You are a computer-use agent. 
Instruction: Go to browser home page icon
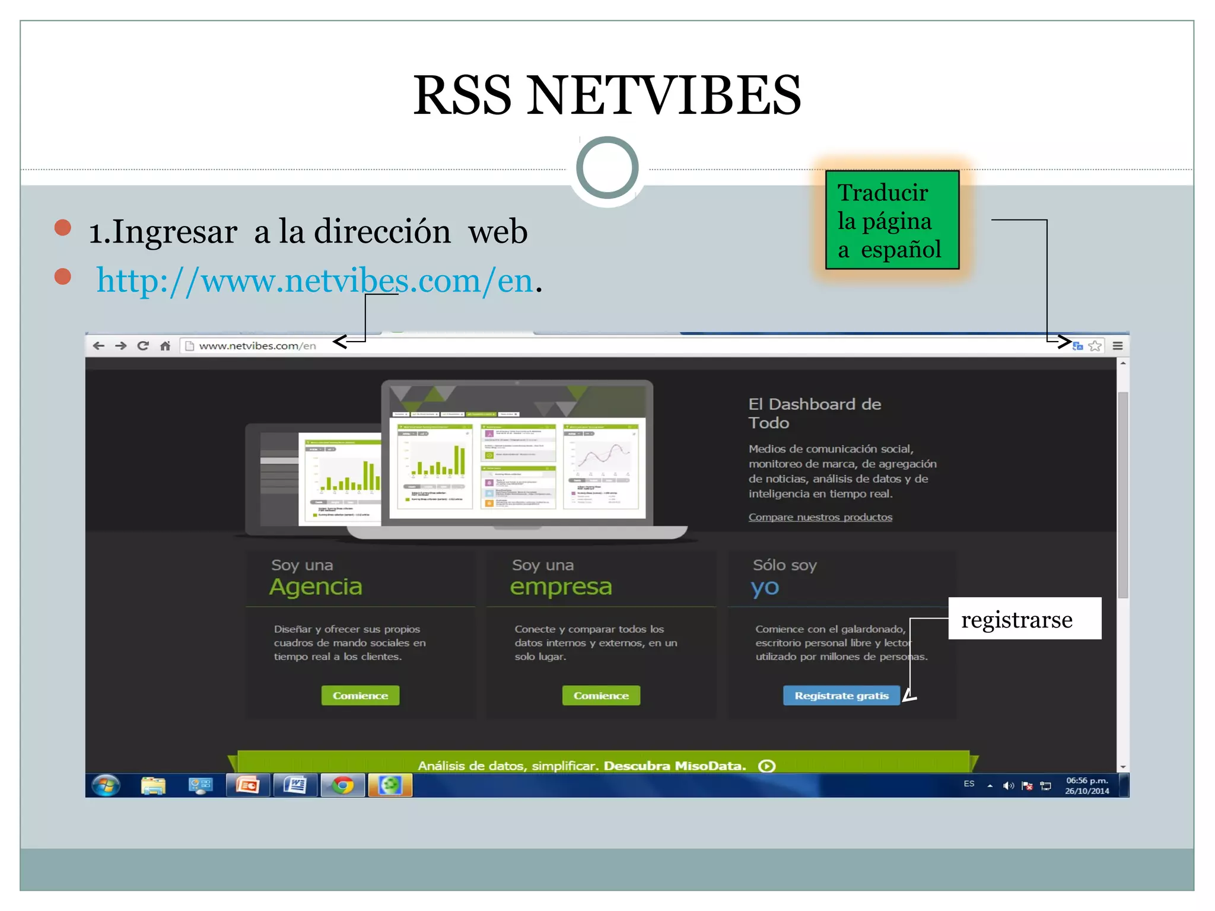coord(166,346)
